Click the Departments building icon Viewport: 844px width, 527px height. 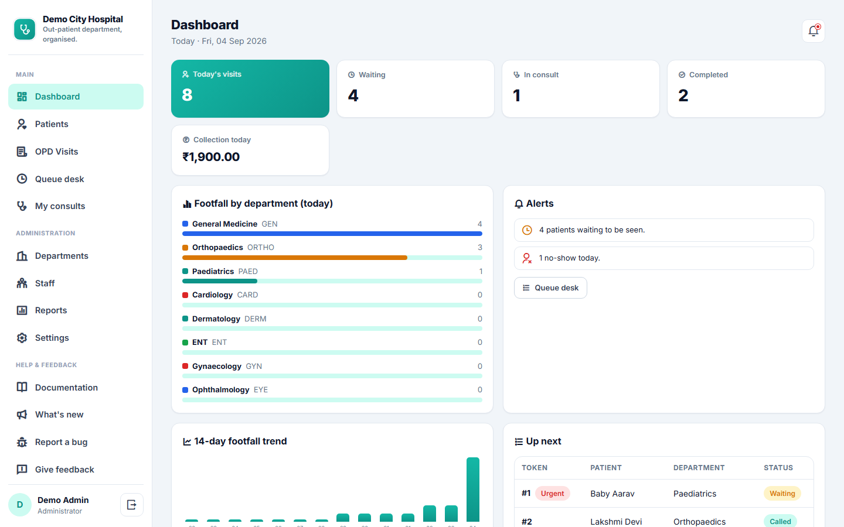pyautogui.click(x=22, y=256)
